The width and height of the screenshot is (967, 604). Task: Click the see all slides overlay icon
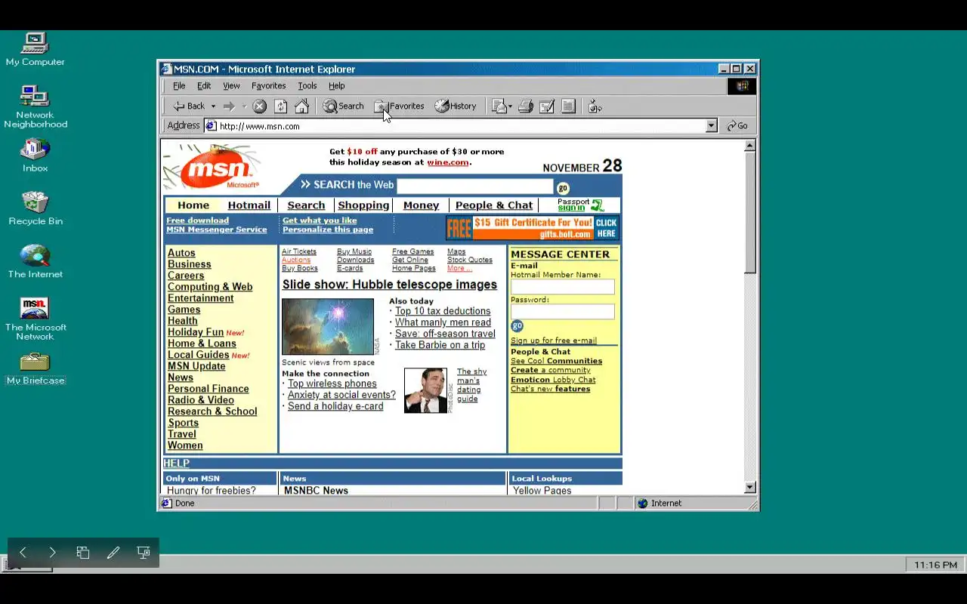tap(83, 553)
